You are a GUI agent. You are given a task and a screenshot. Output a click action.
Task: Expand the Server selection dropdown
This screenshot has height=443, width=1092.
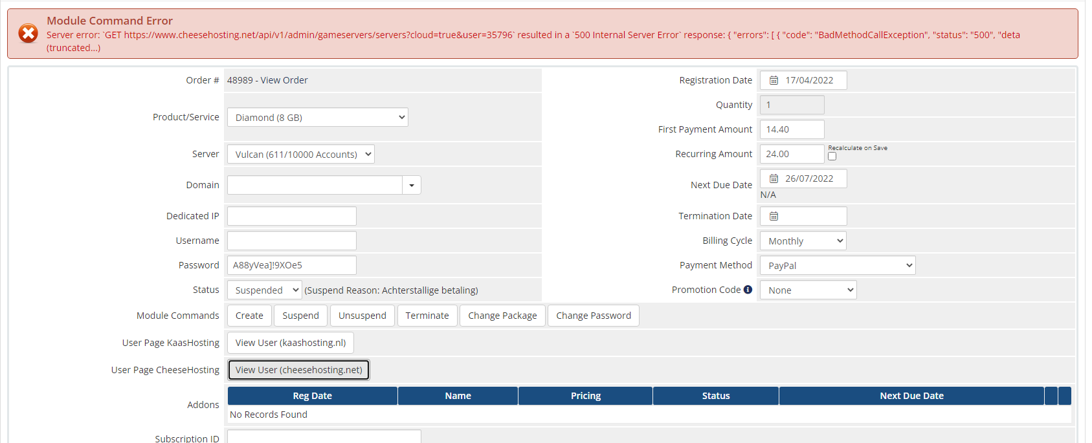[x=300, y=154]
